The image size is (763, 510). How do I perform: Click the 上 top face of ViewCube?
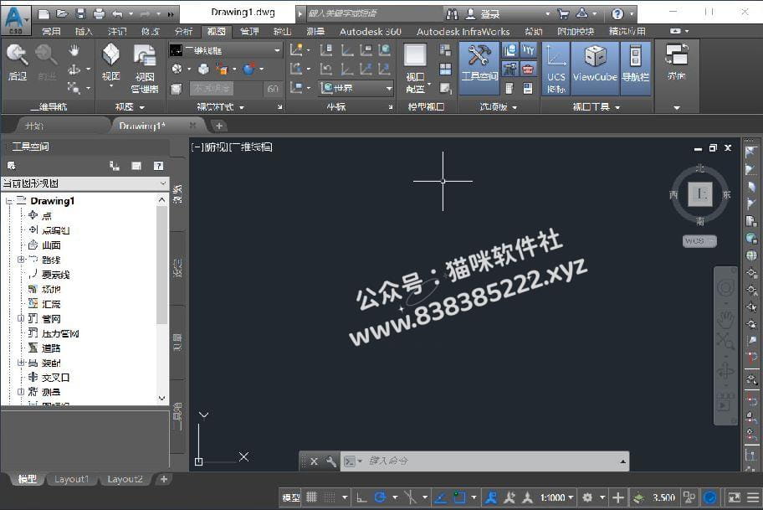click(700, 194)
